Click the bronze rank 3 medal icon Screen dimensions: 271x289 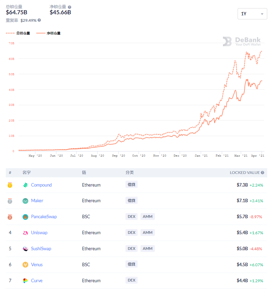pos(10,217)
